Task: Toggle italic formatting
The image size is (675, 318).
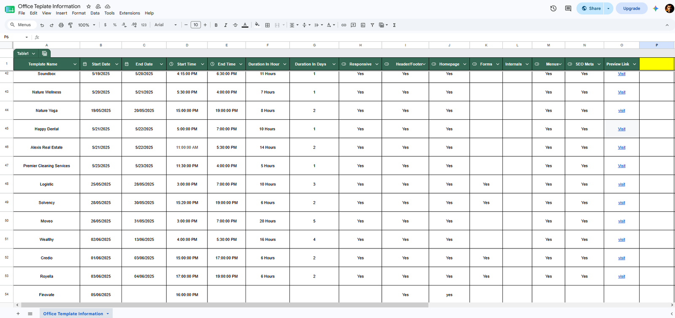Action: coord(226,25)
